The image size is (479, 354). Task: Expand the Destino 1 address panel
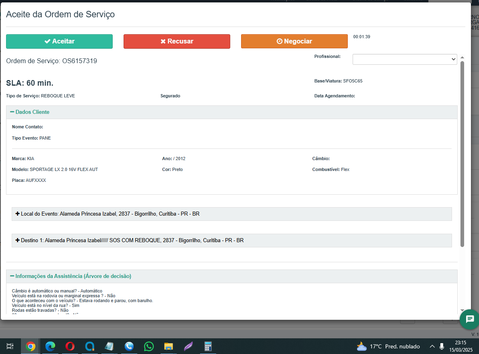tap(130, 241)
